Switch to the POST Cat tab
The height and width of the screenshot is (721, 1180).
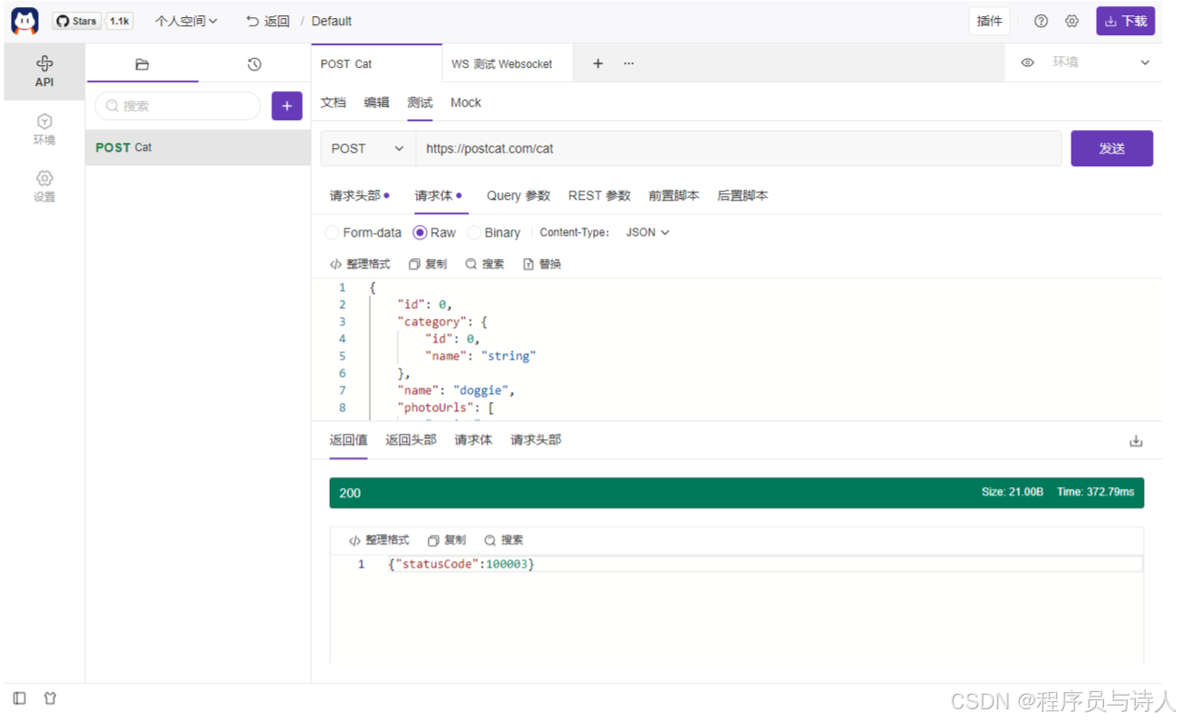point(376,63)
